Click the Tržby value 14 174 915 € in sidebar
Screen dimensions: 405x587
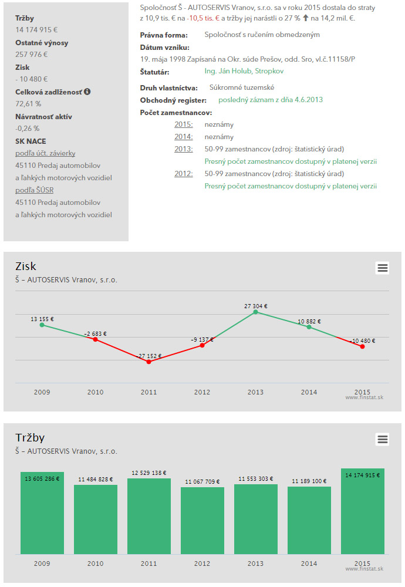point(36,30)
